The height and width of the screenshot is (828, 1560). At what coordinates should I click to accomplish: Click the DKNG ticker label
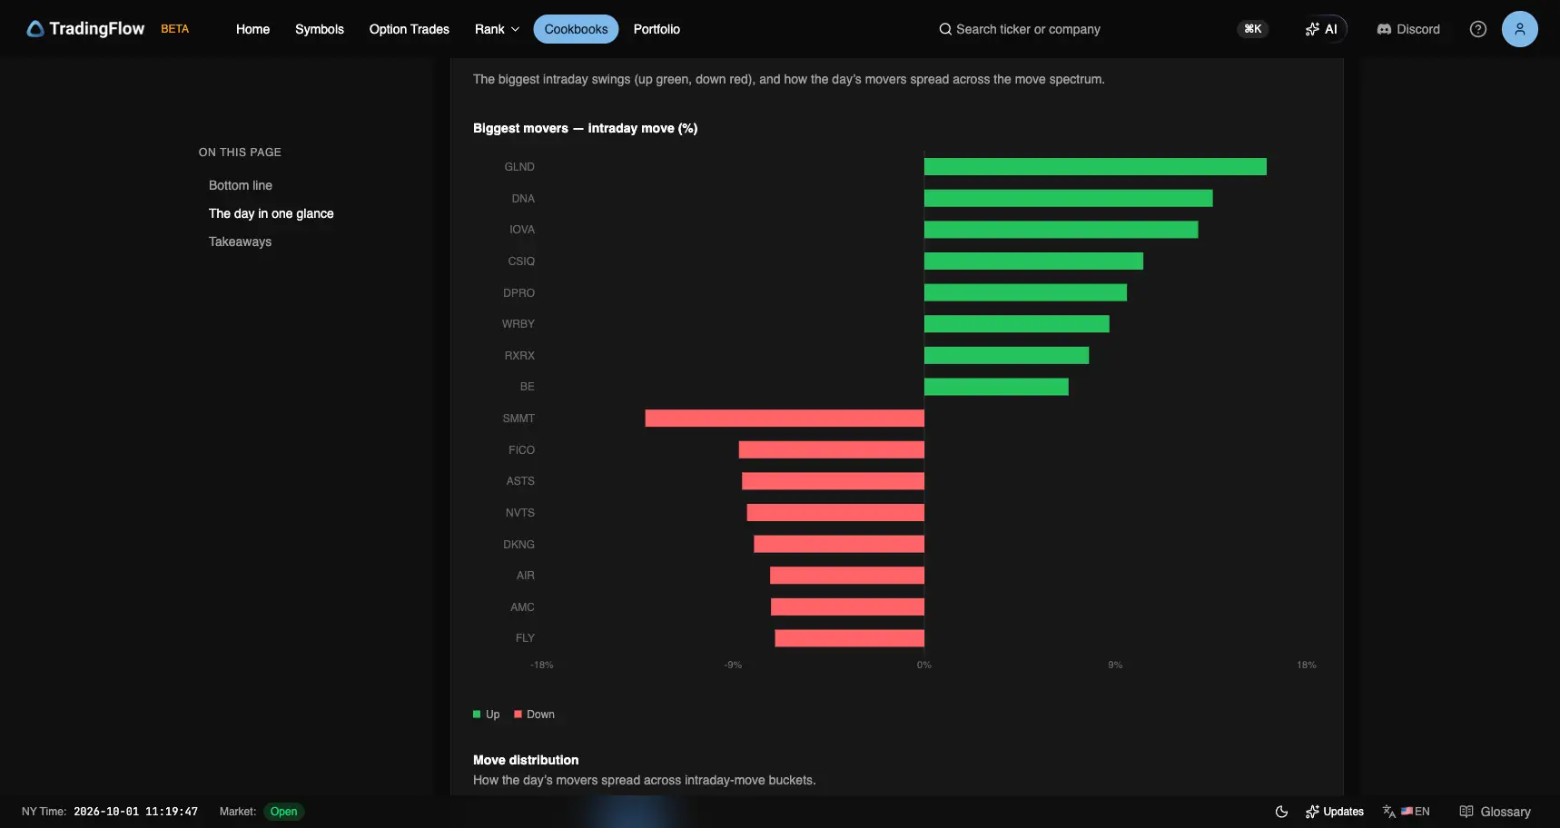tap(519, 545)
